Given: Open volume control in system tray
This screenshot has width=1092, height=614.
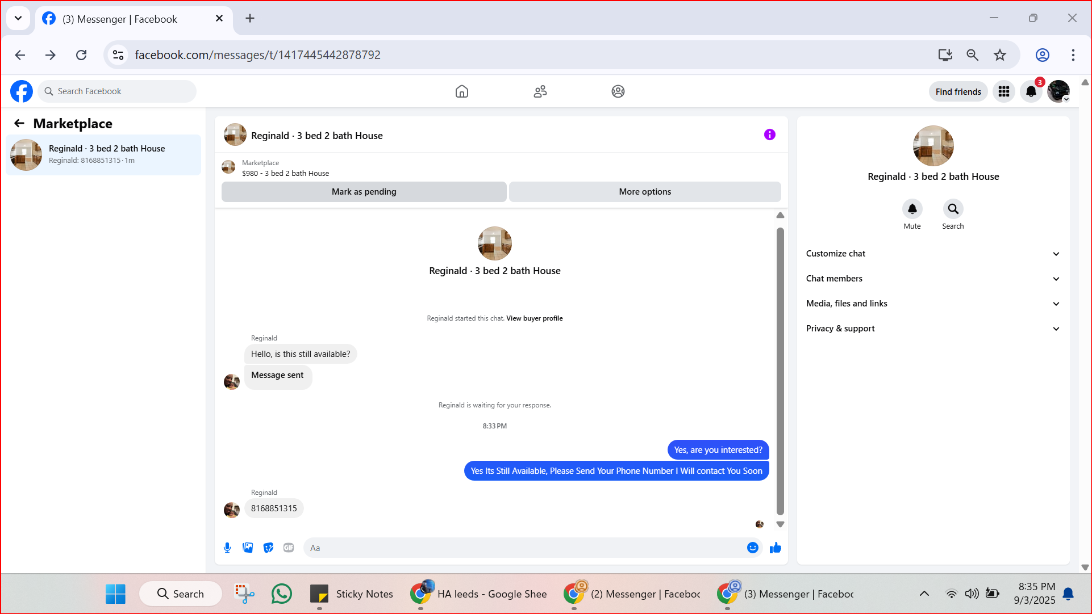Looking at the screenshot, I should 972,594.
